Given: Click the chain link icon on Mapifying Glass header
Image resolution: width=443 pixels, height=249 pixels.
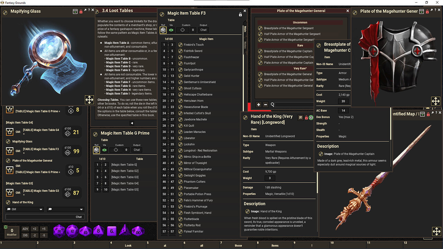Looking at the screenshot, I should [x=5, y=12].
